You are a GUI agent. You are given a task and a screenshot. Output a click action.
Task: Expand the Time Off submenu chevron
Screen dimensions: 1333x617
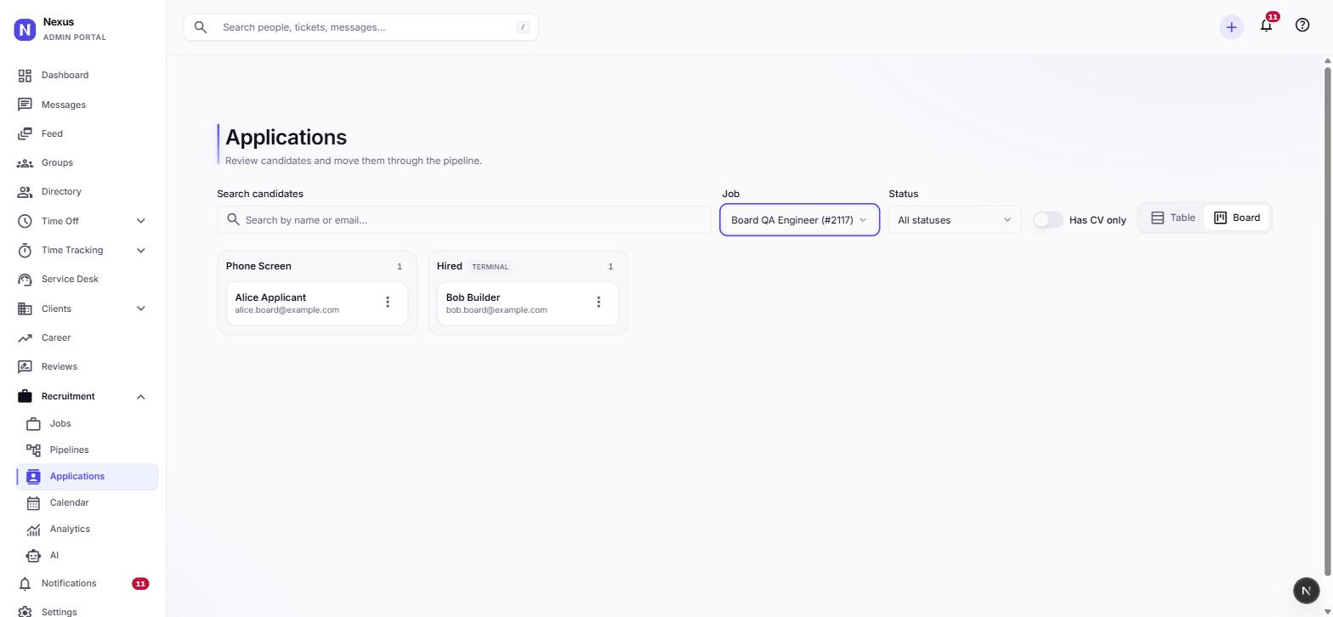[141, 221]
